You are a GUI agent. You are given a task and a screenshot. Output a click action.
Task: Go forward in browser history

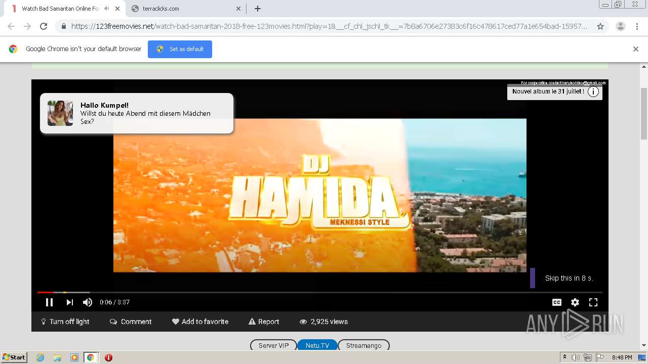pos(27,26)
